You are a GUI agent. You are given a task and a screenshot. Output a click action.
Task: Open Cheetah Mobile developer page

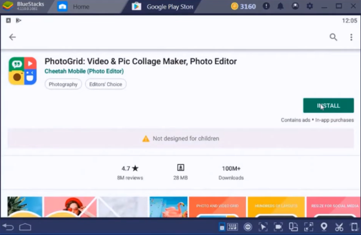click(x=84, y=71)
